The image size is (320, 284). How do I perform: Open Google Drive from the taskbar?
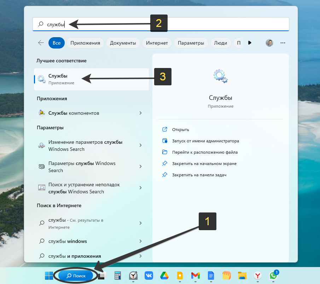click(164, 276)
